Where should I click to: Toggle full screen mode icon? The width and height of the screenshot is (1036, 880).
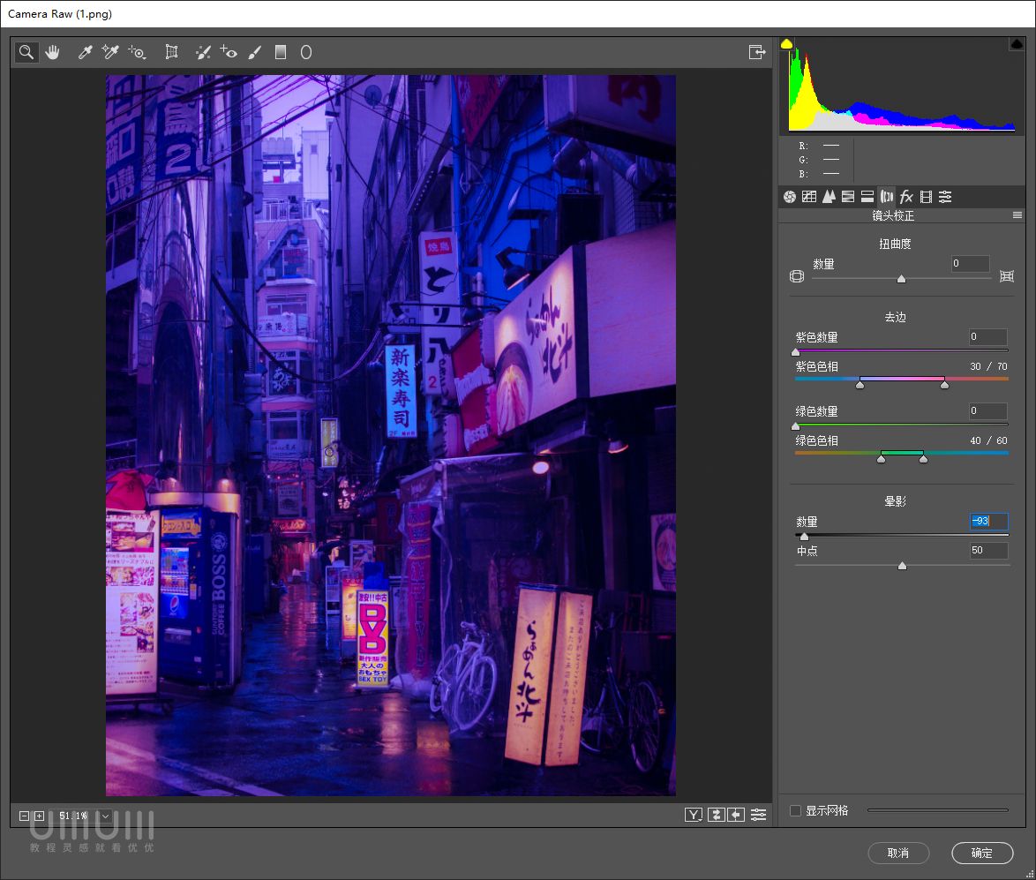pyautogui.click(x=757, y=52)
